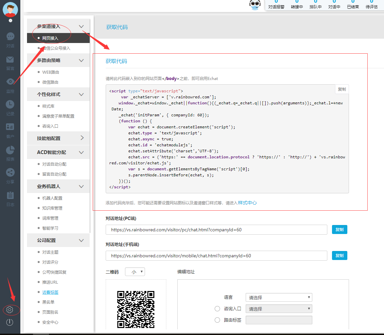Open 咨询入口 in sidebar menu
The height and width of the screenshot is (335, 384).
(50, 126)
